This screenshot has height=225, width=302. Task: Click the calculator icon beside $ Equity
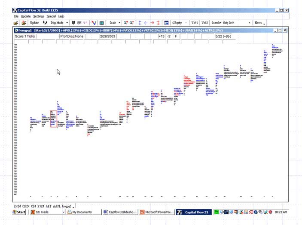(166, 23)
